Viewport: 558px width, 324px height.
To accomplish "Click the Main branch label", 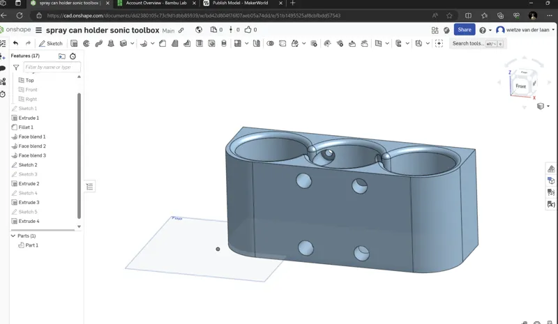I will [168, 31].
